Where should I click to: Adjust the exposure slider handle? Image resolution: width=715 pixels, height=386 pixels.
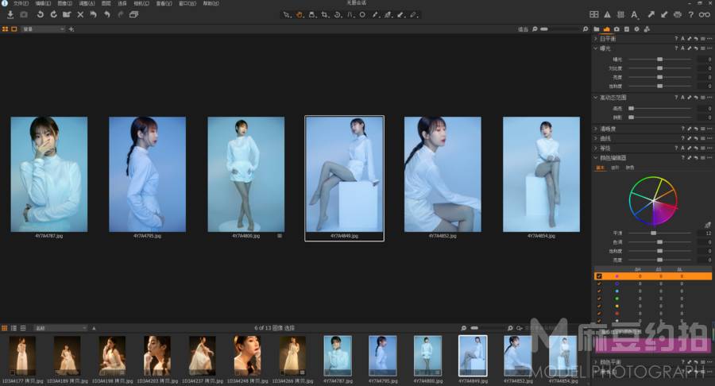(x=660, y=60)
